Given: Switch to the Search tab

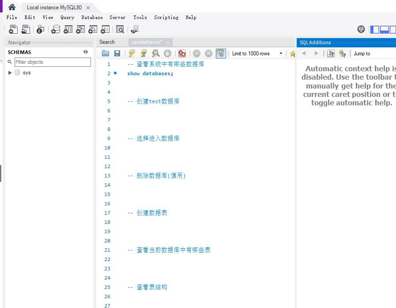Looking at the screenshot, I should pyautogui.click(x=107, y=42).
